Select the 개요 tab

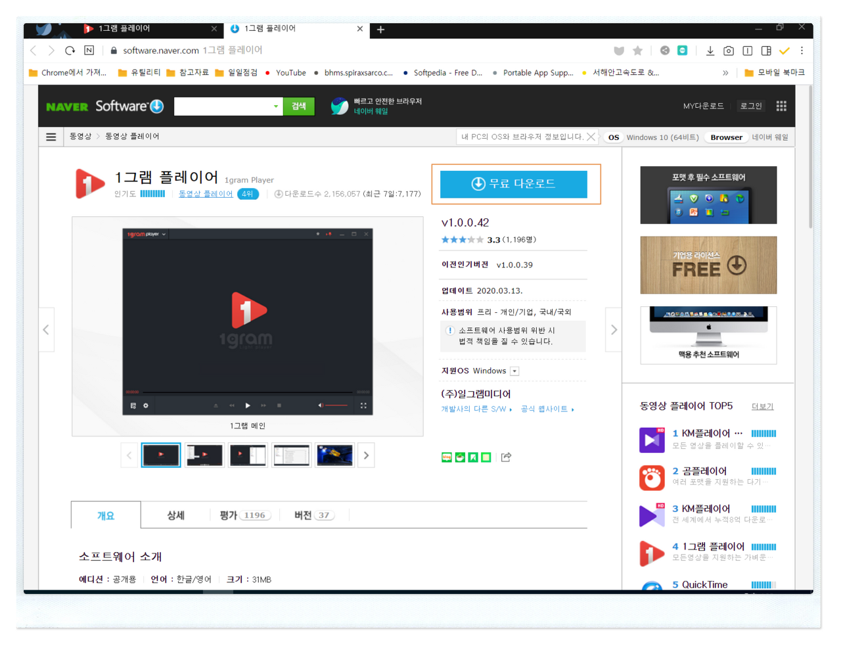tap(106, 515)
